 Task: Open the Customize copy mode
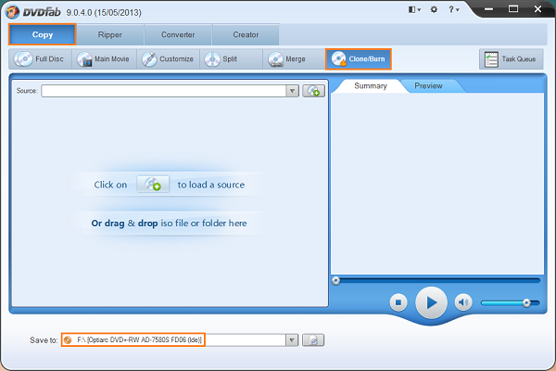[168, 59]
